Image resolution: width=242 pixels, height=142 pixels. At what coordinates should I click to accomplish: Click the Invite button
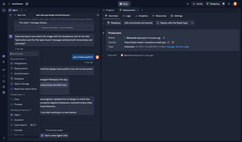(x=198, y=4)
